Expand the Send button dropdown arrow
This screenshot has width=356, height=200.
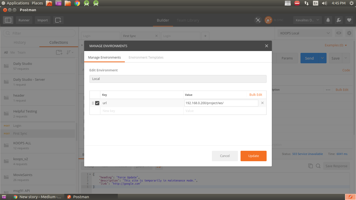tap(322, 58)
